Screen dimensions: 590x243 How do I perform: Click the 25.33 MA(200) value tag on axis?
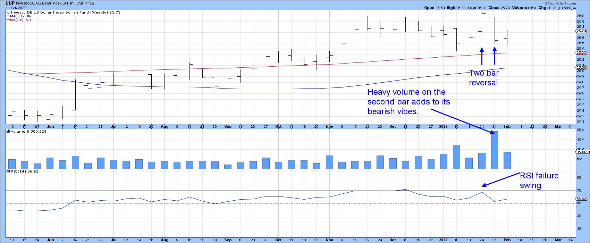(581, 53)
